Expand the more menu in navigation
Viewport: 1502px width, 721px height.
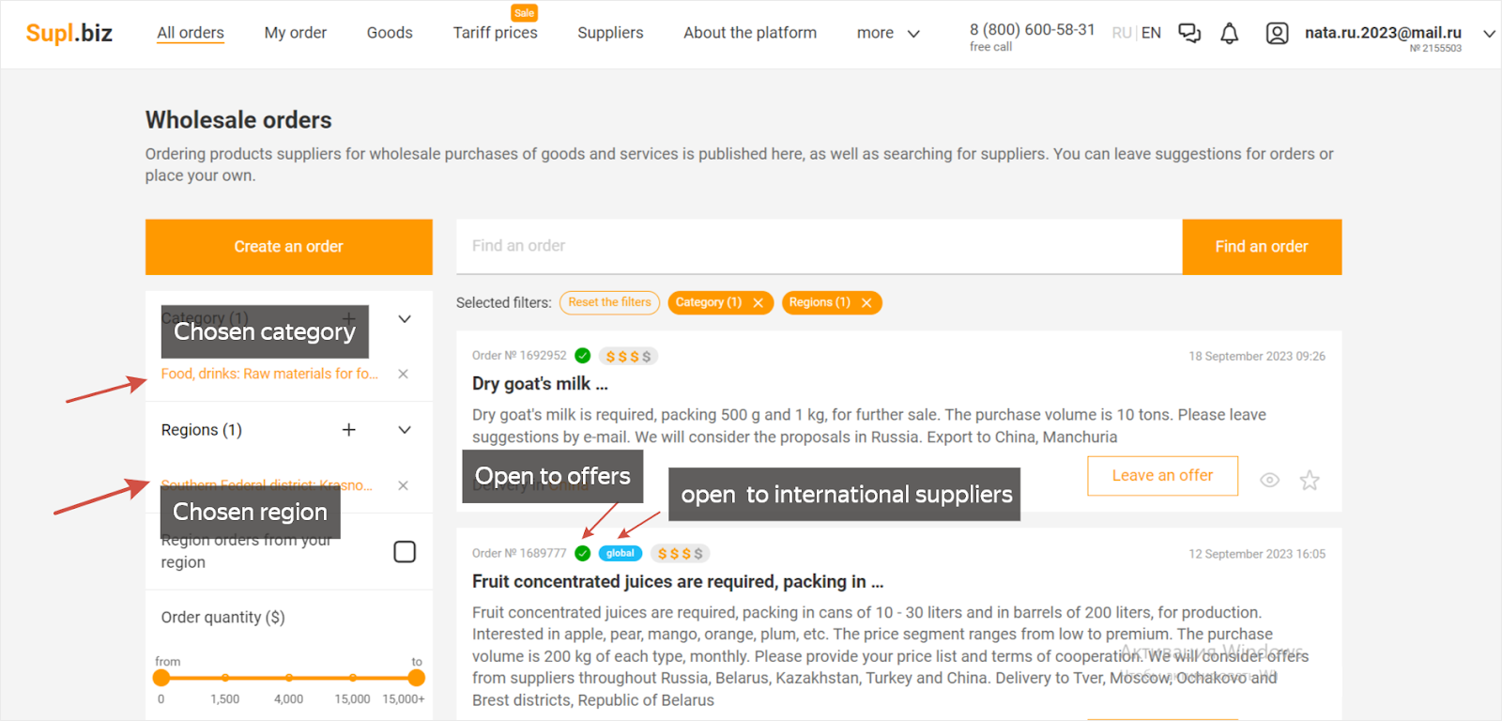tap(887, 33)
